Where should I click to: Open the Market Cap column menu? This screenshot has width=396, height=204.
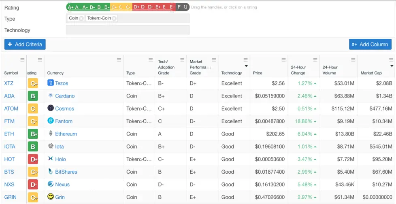coord(391,60)
